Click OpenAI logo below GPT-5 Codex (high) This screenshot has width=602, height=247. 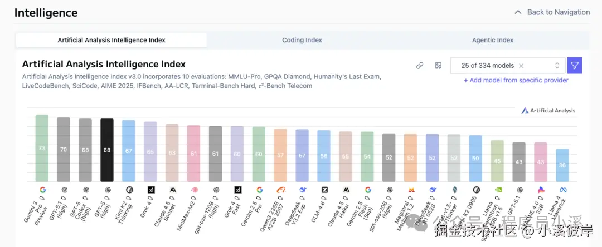click(x=86, y=190)
